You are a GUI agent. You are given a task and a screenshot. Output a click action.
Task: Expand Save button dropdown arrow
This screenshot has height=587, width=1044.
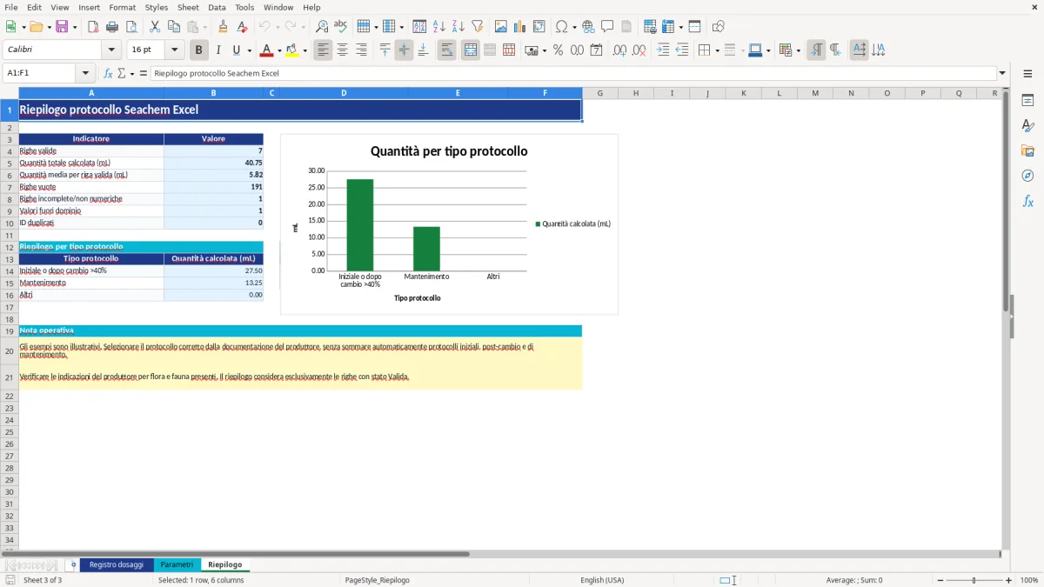[x=75, y=27]
